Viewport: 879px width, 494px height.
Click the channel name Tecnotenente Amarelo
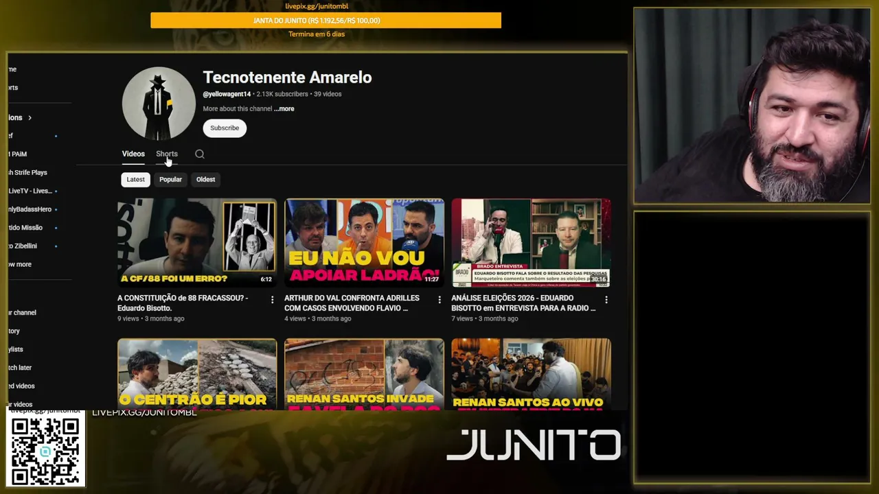coord(287,78)
